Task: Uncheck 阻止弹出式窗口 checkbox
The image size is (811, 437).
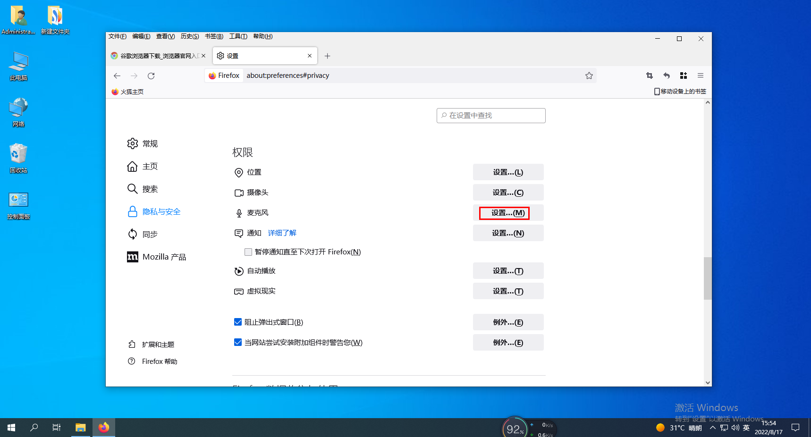Action: 237,322
